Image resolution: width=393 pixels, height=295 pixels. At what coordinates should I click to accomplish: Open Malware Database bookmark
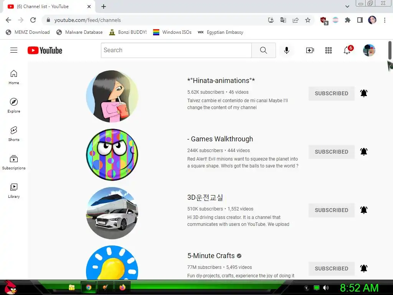coord(80,32)
